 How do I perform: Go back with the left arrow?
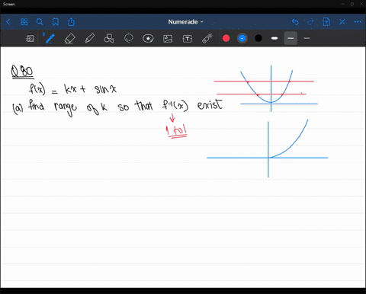point(8,22)
